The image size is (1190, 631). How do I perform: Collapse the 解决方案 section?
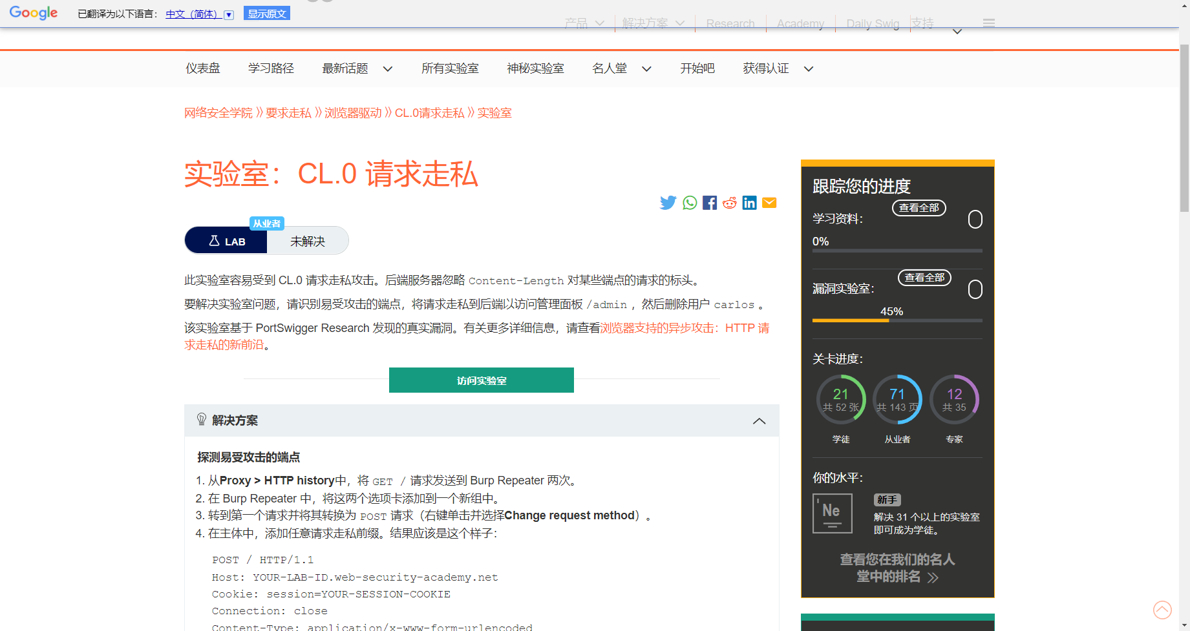point(759,420)
